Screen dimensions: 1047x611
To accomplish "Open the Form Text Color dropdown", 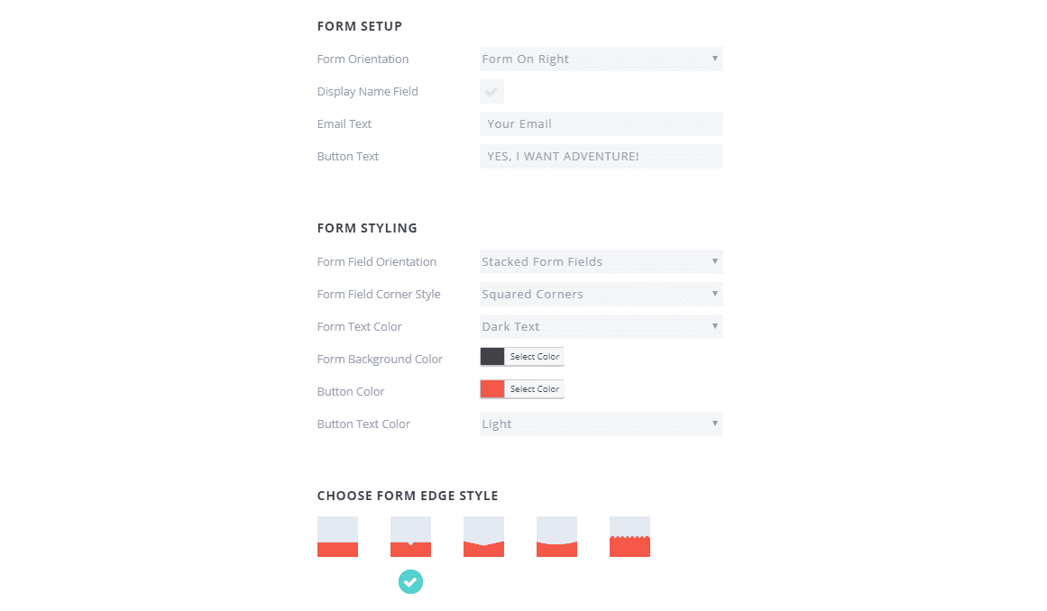I will [601, 327].
